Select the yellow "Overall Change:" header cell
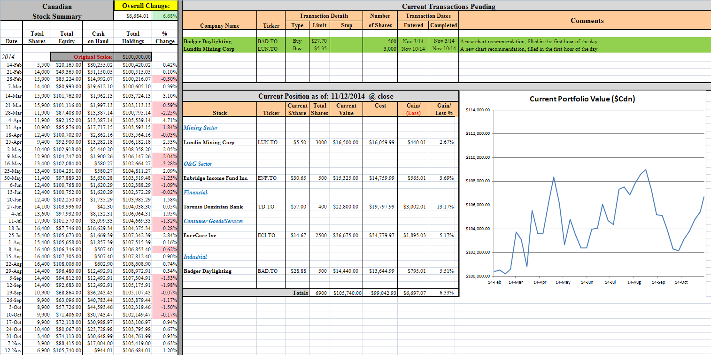711x355 pixels. tap(146, 6)
